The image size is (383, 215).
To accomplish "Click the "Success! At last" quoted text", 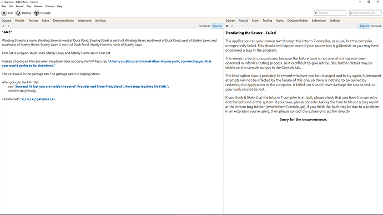I will click(91, 86).
